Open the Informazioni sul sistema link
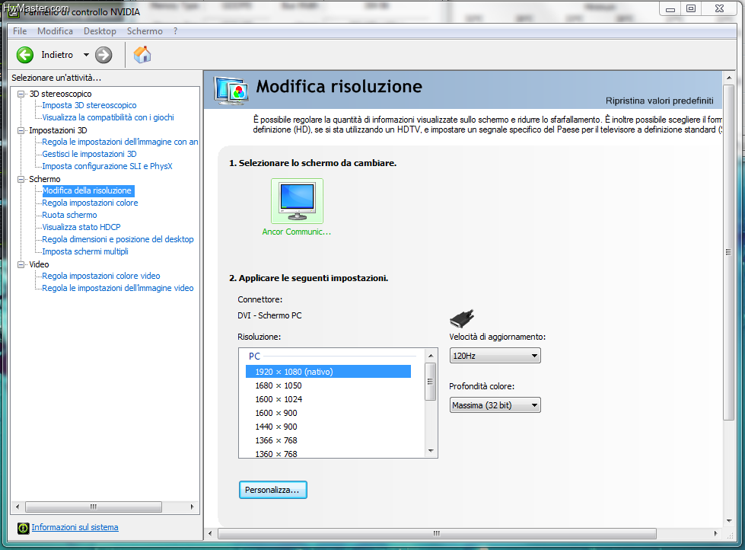The height and width of the screenshot is (550, 745). [x=75, y=527]
